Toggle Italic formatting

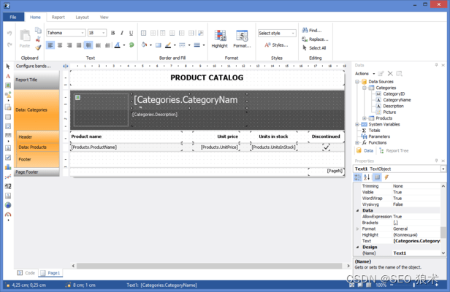[122, 33]
